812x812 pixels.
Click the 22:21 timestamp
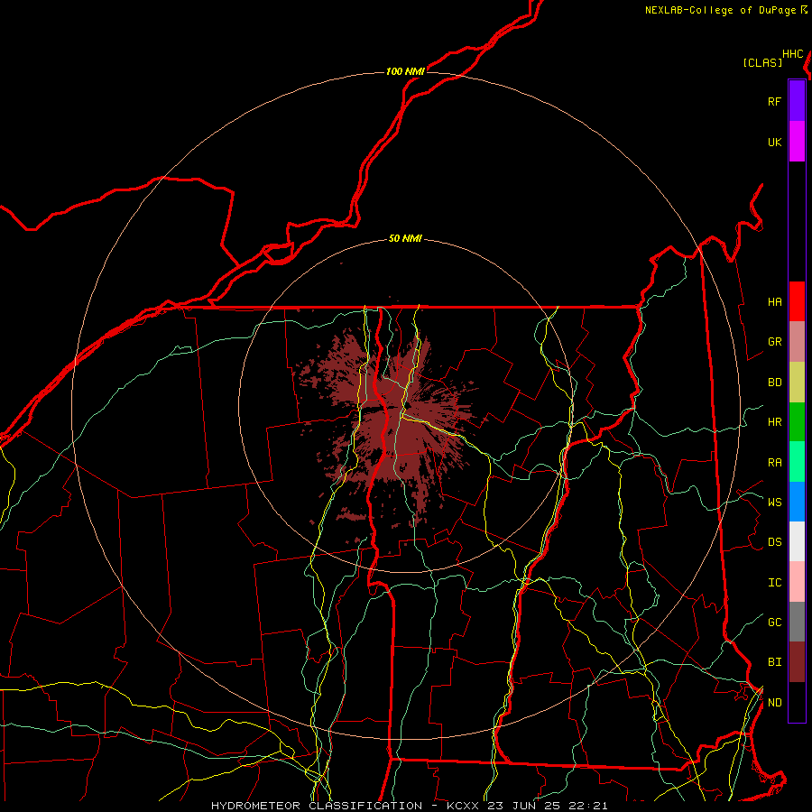point(587,806)
